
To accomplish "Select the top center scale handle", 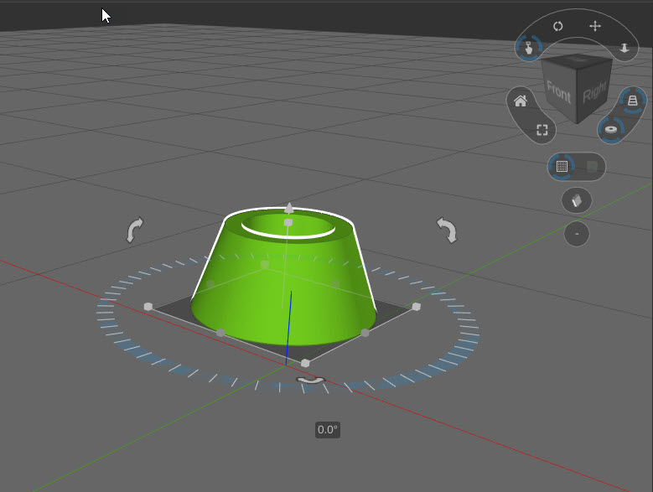I will (x=288, y=223).
